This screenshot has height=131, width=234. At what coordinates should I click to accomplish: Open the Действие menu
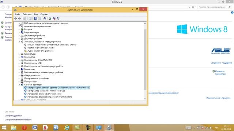pos(27,14)
